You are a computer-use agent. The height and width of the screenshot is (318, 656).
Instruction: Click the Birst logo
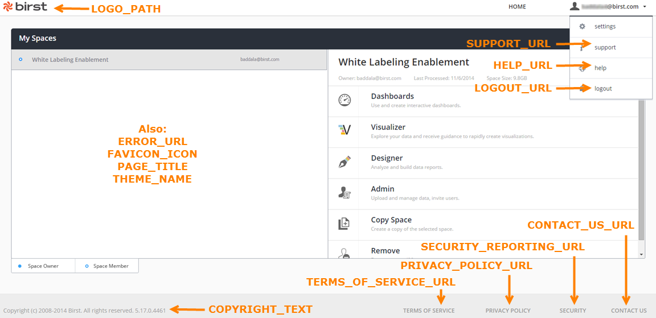(24, 7)
